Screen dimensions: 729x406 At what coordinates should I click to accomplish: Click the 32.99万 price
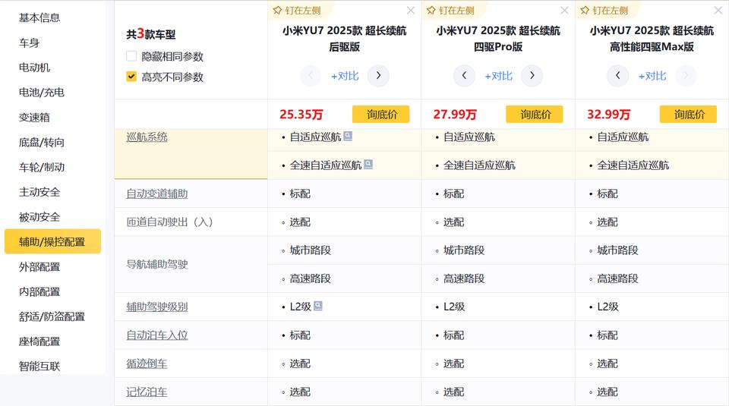coord(609,115)
